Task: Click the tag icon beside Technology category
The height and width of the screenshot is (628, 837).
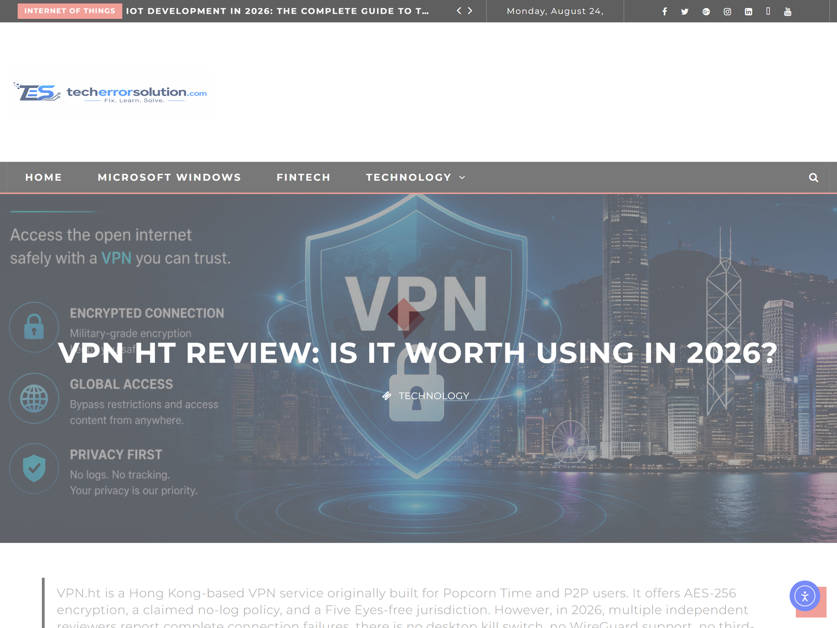Action: (x=387, y=396)
